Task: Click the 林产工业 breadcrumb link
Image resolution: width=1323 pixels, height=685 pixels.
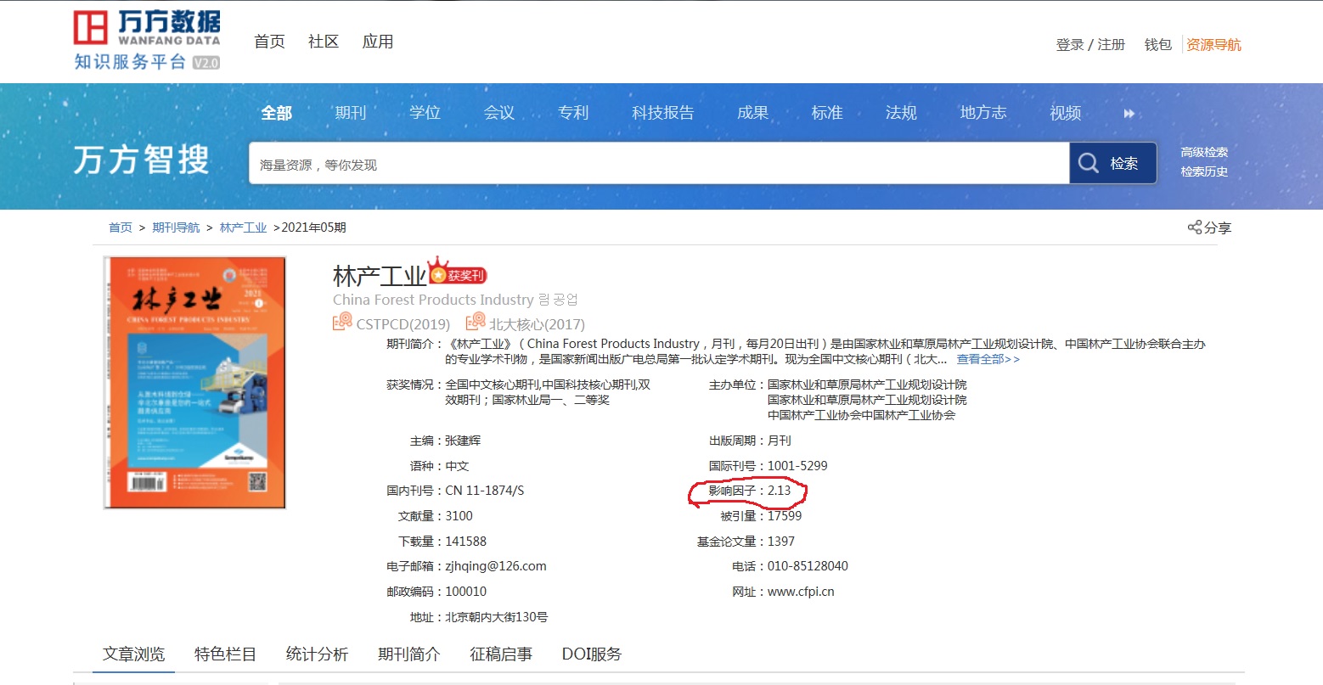Action: [x=243, y=227]
